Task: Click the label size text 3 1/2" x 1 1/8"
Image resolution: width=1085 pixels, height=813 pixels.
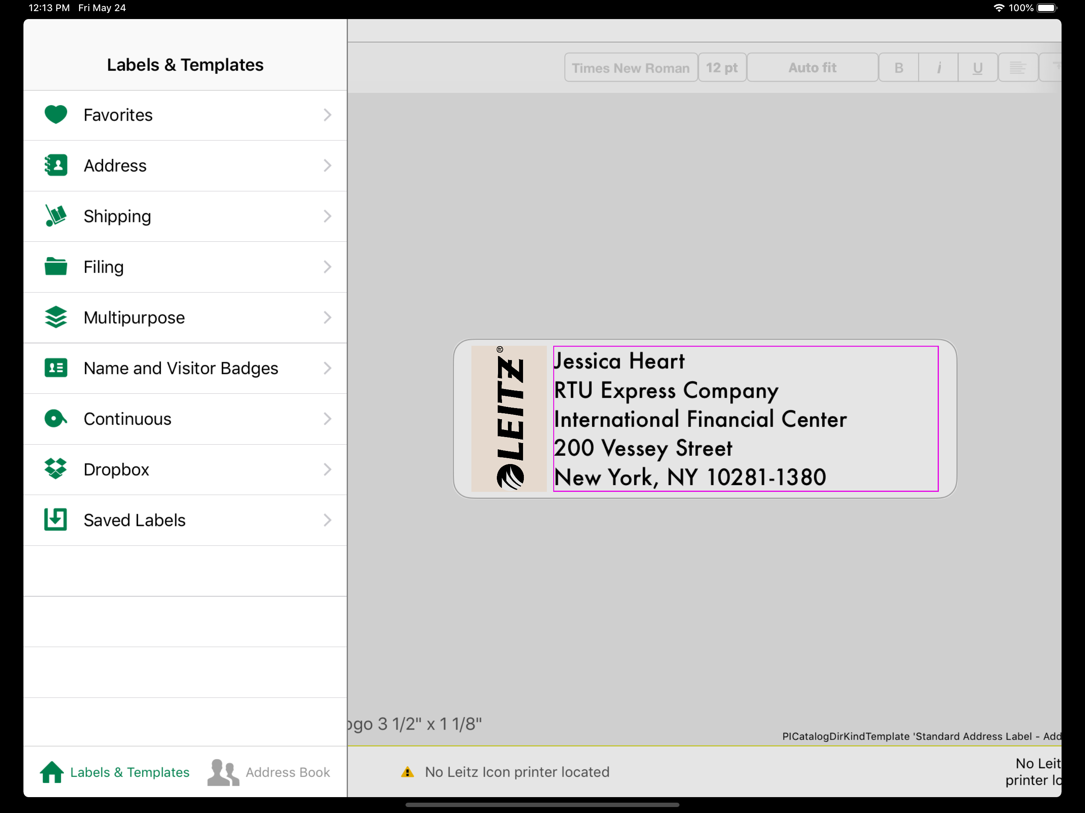Action: 430,724
